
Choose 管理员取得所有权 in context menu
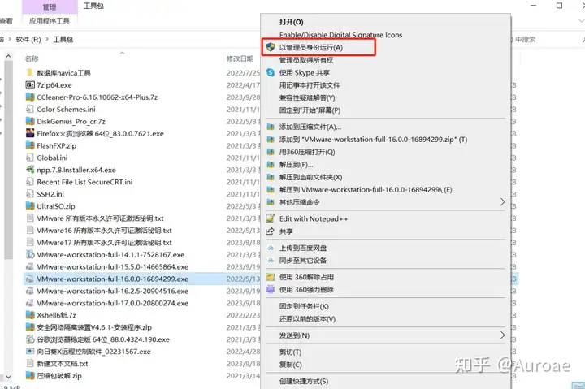[306, 60]
